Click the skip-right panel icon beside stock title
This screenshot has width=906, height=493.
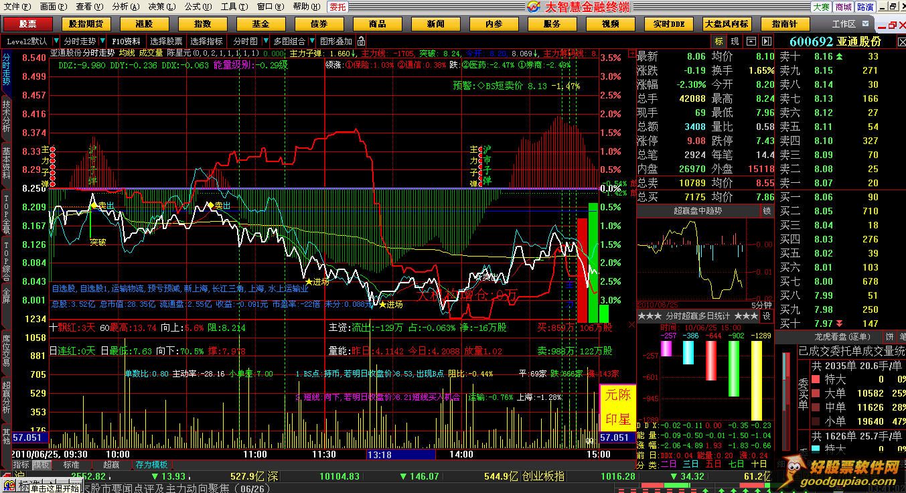767,42
